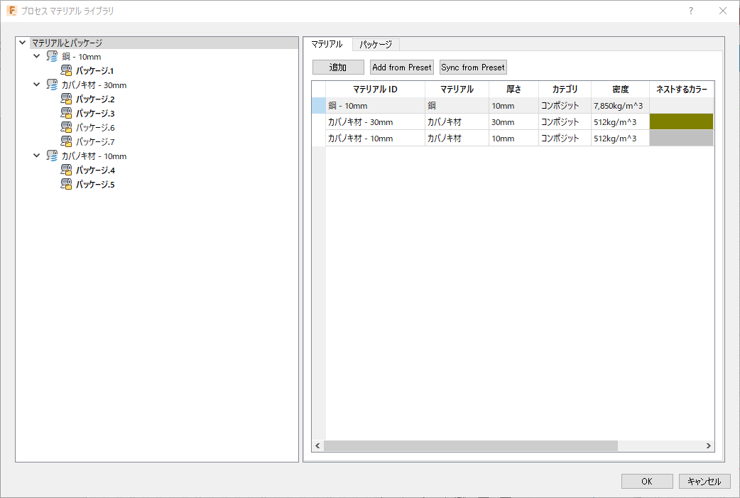Screen dimensions: 740x498
Task: Click the 密度 column header
Action: [x=620, y=90]
